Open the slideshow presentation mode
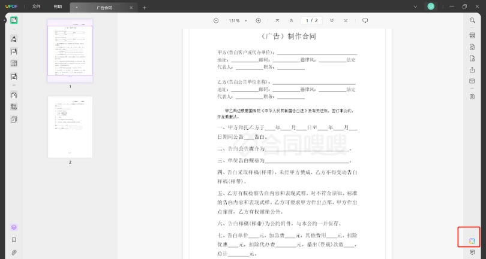Viewport: 486px width, 259px height. pyautogui.click(x=365, y=21)
